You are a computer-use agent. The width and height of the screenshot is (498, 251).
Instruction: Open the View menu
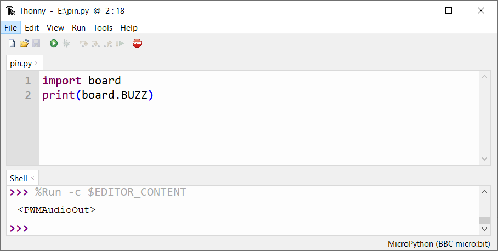pyautogui.click(x=55, y=28)
